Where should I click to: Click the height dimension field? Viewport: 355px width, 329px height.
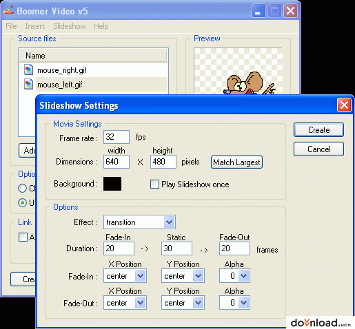[x=163, y=162]
